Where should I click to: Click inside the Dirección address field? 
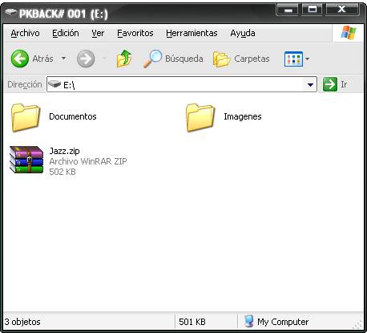click(182, 85)
